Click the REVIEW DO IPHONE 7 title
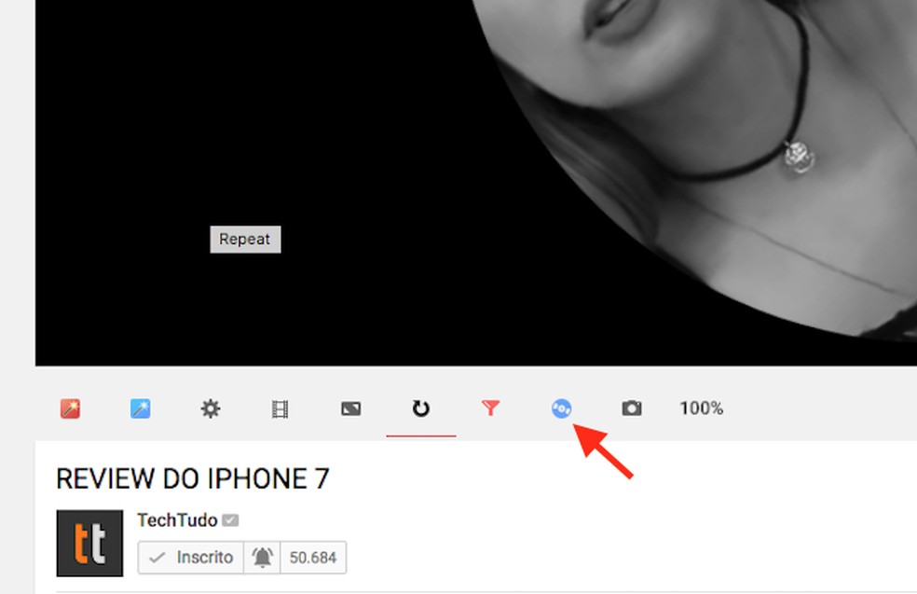 pos(192,479)
